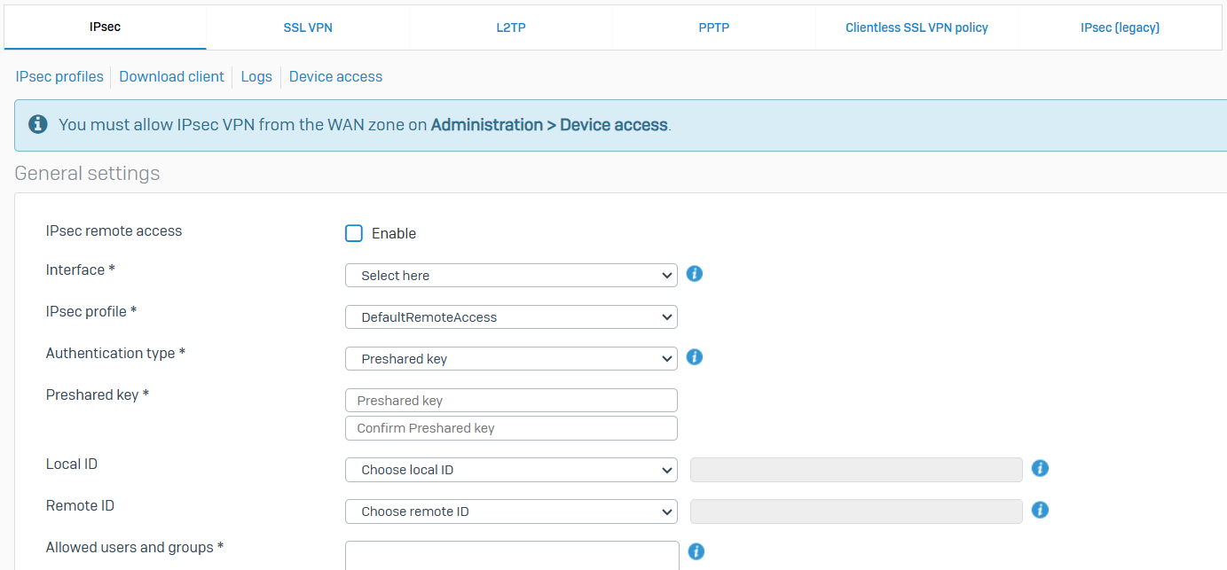The image size is (1227, 570).
Task: Enable the IPsec remote access checkbox
Action: [x=354, y=233]
